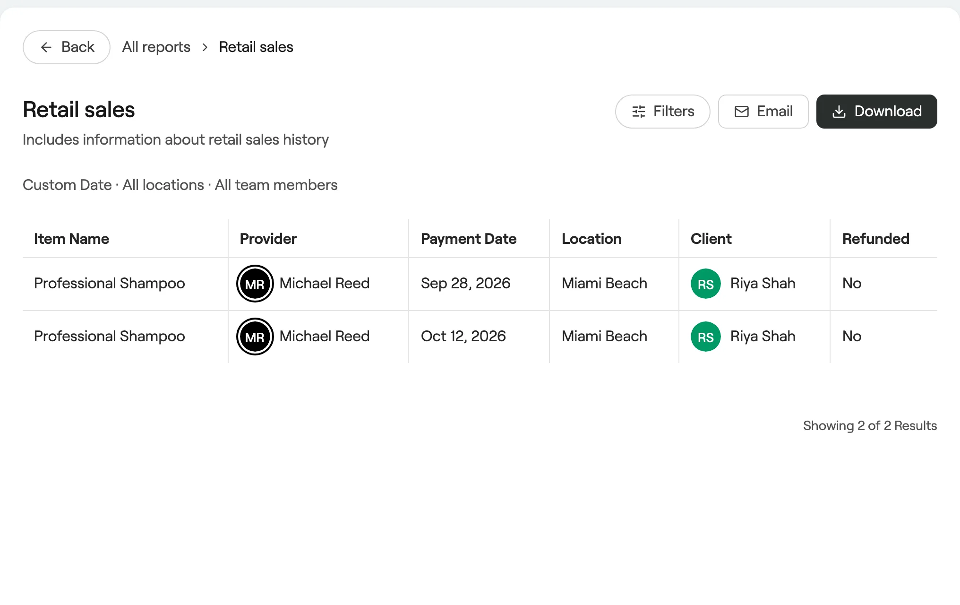Click the Michael Reed avatar in Sep 28 row
960x605 pixels.
[x=255, y=284]
